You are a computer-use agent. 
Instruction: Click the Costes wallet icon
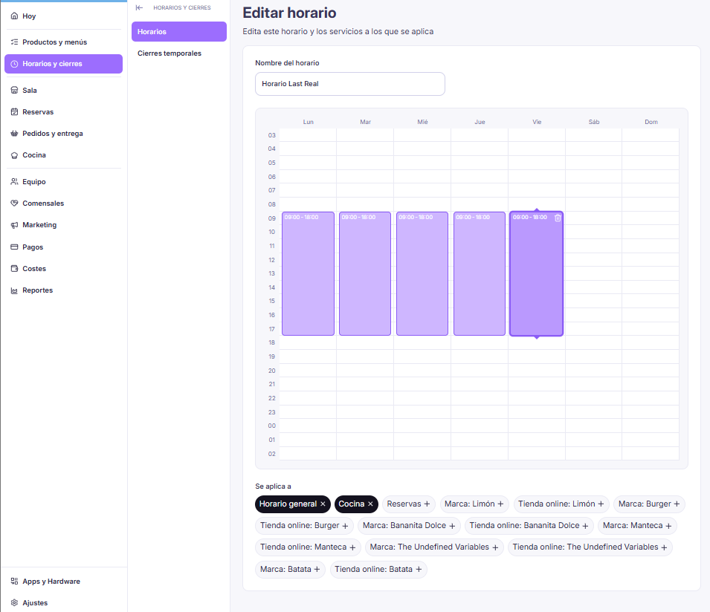coord(14,269)
